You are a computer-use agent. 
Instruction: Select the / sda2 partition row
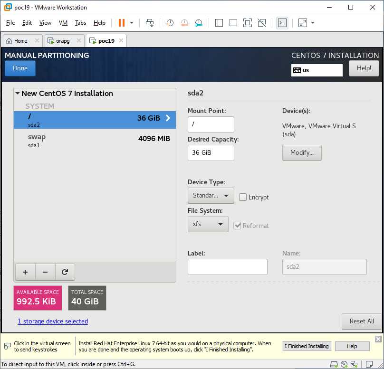click(x=95, y=120)
